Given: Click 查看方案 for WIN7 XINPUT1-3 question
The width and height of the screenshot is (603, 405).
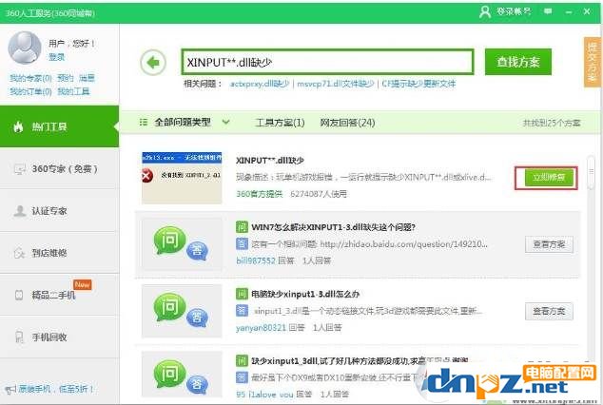Looking at the screenshot, I should pos(549,244).
